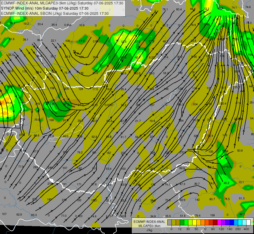Click the gray swatch in the legend
This screenshot has height=234, width=254.
169,223
